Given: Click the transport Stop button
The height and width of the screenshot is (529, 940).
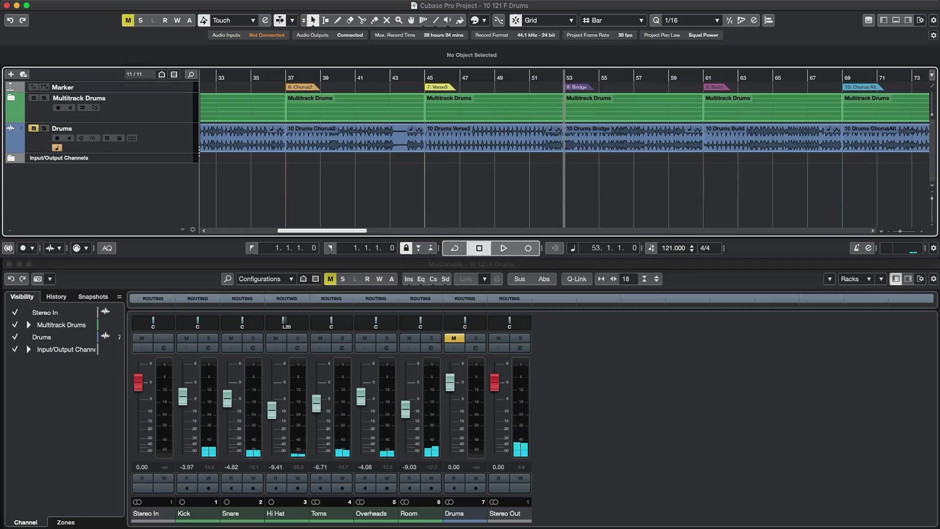Looking at the screenshot, I should pos(479,248).
